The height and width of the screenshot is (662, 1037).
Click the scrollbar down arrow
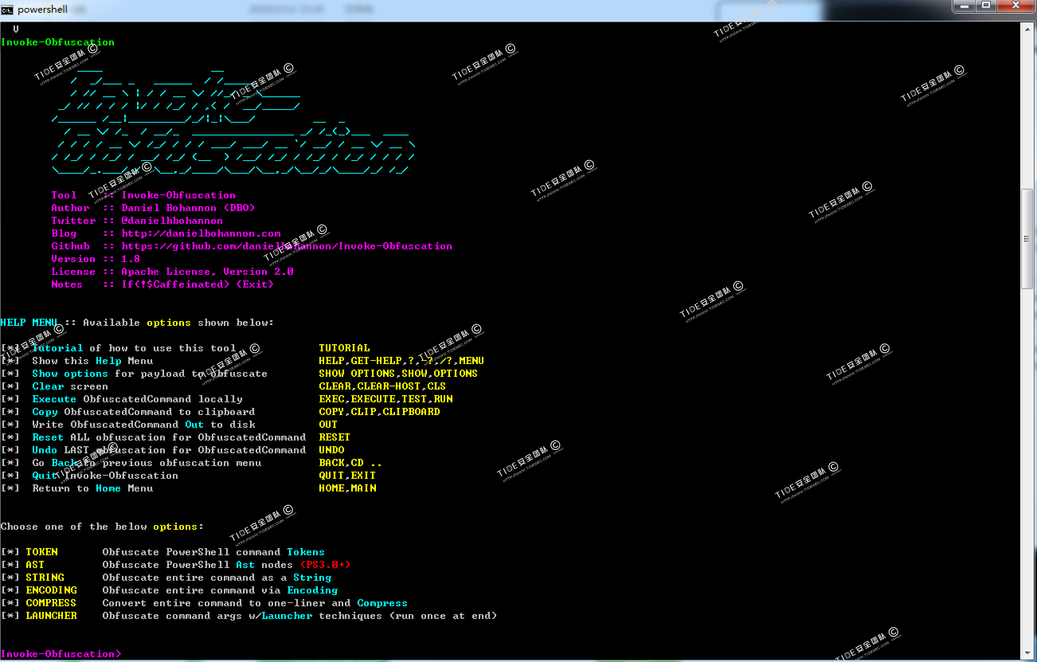(x=1027, y=653)
